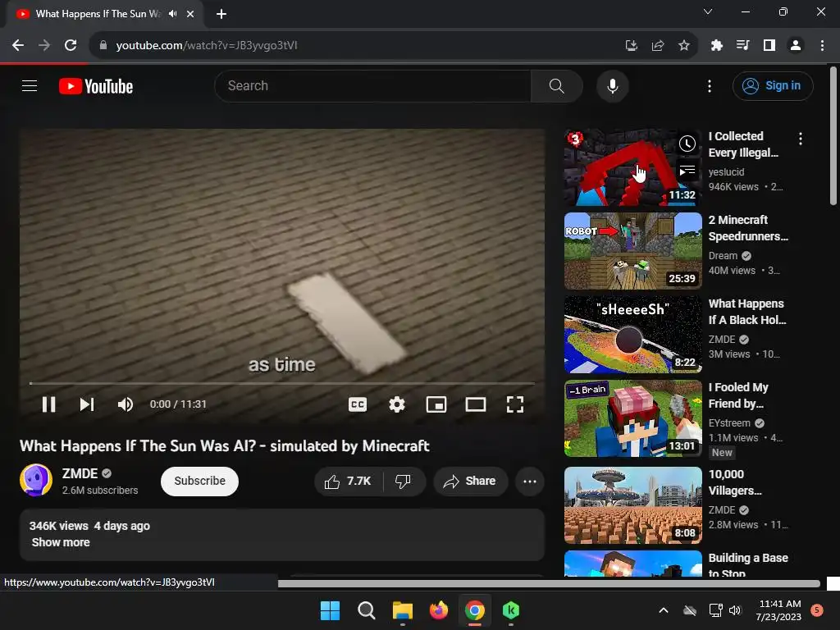Mute the video player volume

point(126,404)
